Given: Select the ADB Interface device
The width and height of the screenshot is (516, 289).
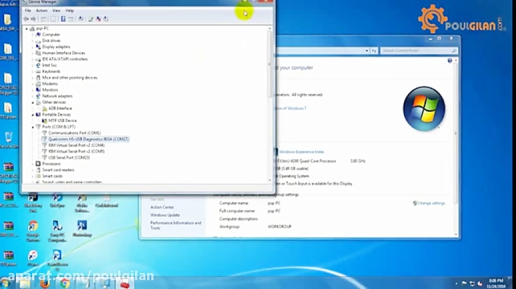Looking at the screenshot, I should [x=60, y=108].
